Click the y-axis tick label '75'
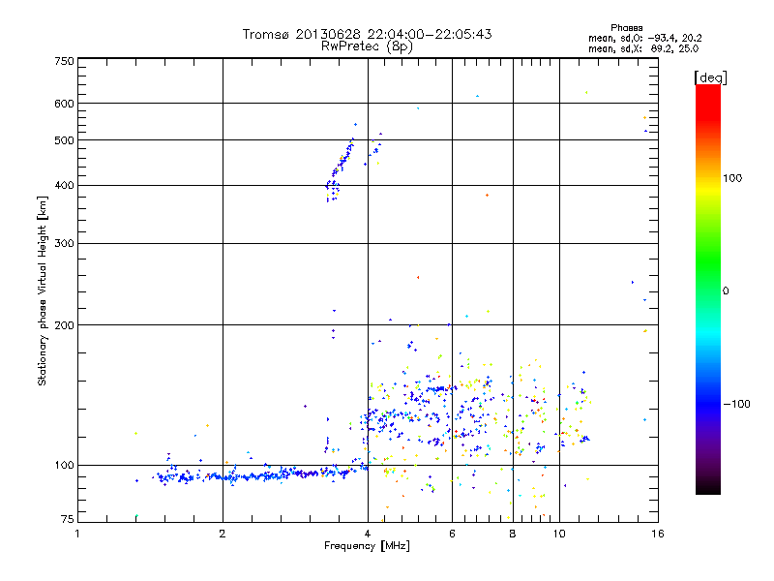The width and height of the screenshot is (774, 581). click(68, 519)
